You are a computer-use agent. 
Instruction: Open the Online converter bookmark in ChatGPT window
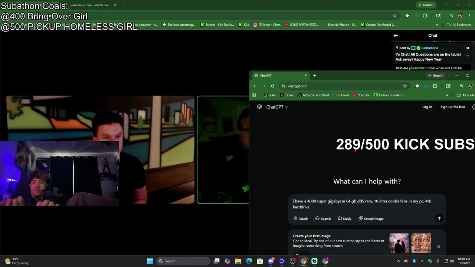click(390, 95)
